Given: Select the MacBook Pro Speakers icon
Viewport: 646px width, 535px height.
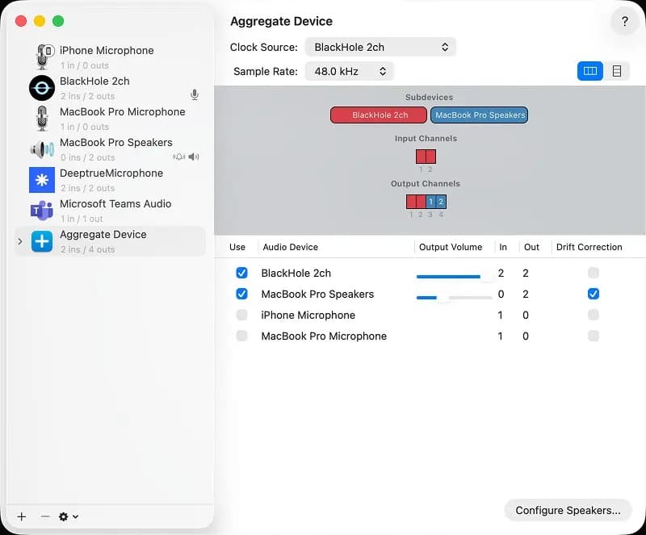Looking at the screenshot, I should [x=41, y=148].
